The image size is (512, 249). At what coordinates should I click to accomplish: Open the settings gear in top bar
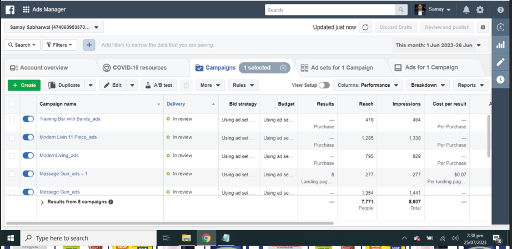(x=480, y=10)
